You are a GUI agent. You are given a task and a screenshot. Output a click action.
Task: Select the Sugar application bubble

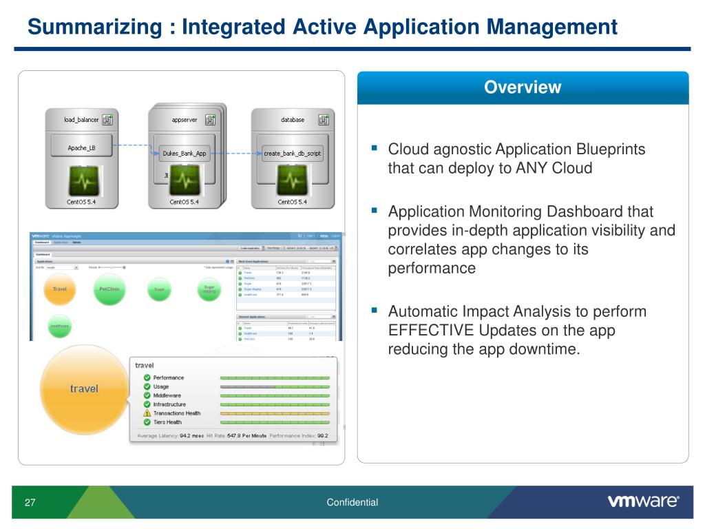point(159,289)
